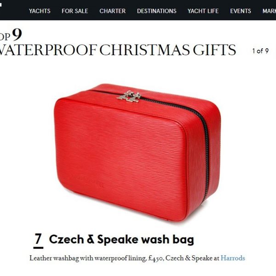The width and height of the screenshot is (276, 276).
Task: Open the DESTINATIONS navigation item
Action: tap(157, 11)
